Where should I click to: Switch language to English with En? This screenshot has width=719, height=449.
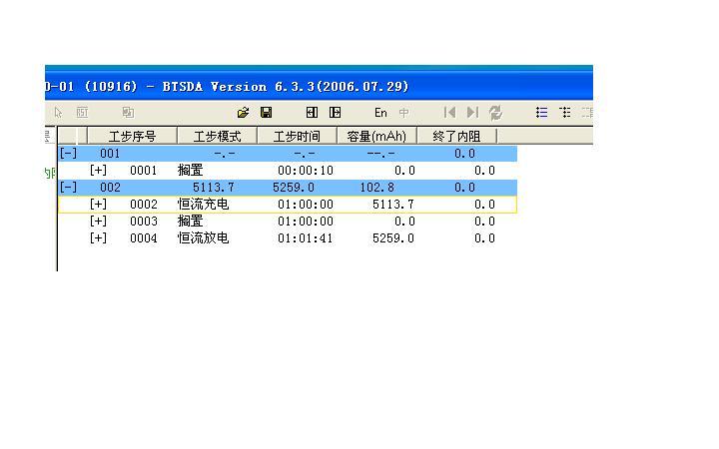380,113
